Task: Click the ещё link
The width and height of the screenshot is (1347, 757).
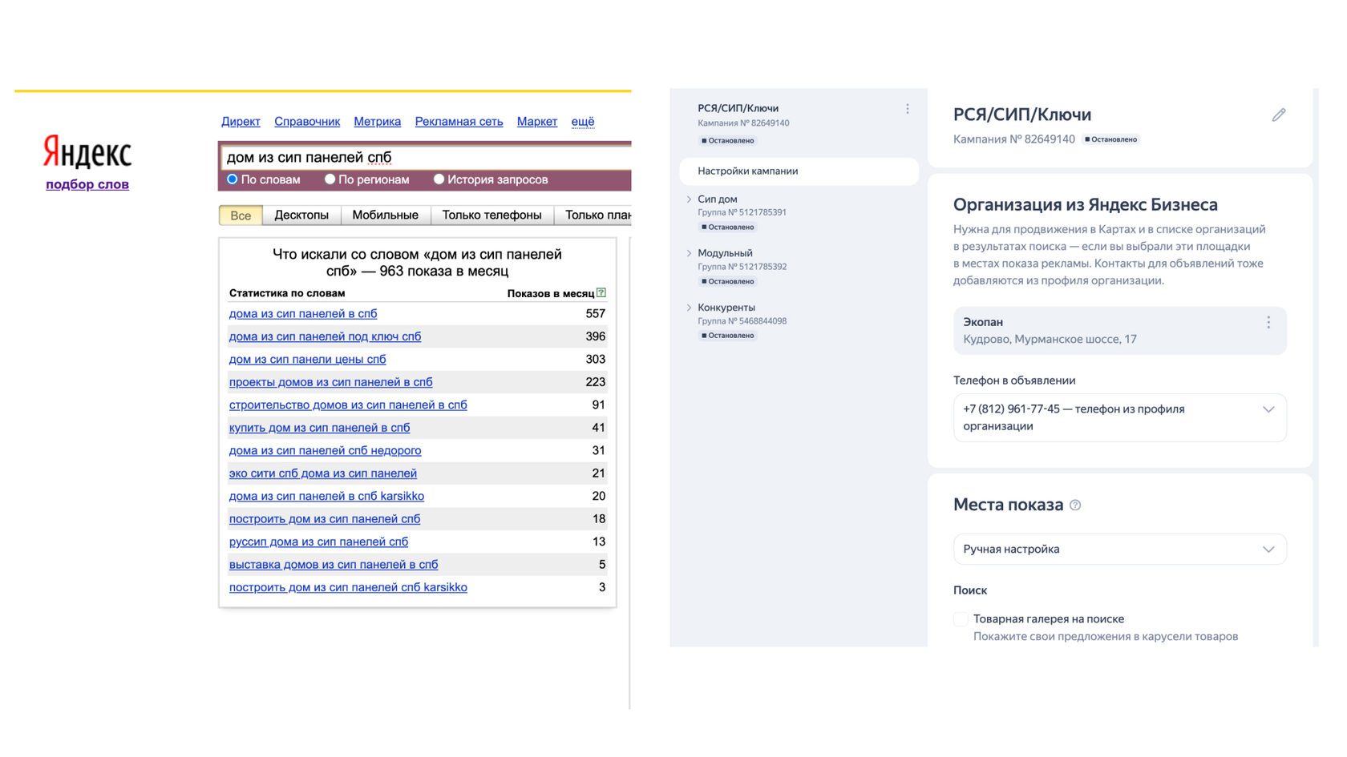Action: point(583,122)
